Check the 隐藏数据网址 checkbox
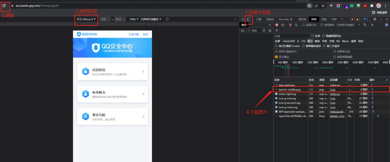The height and width of the screenshot is (162, 390). point(324,36)
